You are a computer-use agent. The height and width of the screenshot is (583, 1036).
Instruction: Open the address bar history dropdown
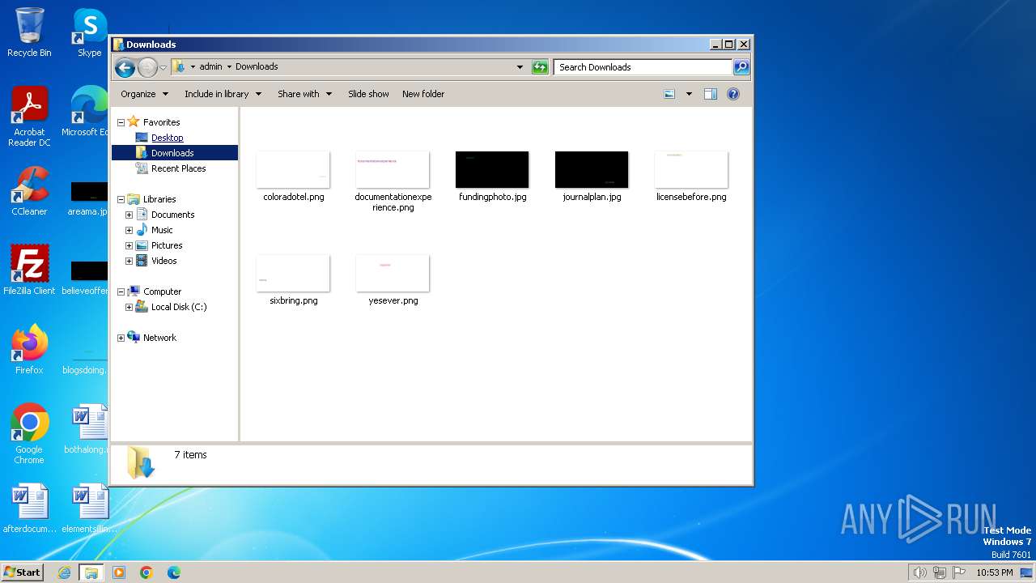click(x=520, y=67)
